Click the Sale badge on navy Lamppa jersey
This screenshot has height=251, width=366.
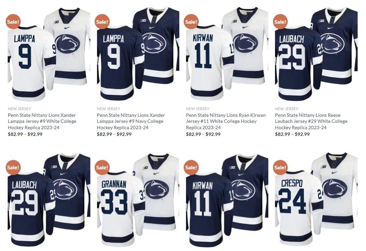pyautogui.click(x=102, y=22)
